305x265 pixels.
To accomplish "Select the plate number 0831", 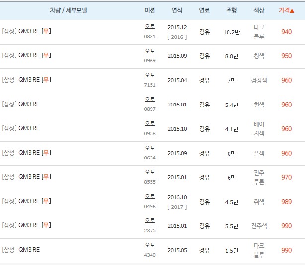I will pyautogui.click(x=150, y=37).
